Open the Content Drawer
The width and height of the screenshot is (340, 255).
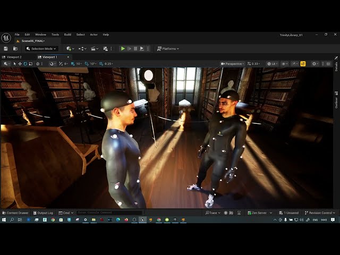pos(15,213)
